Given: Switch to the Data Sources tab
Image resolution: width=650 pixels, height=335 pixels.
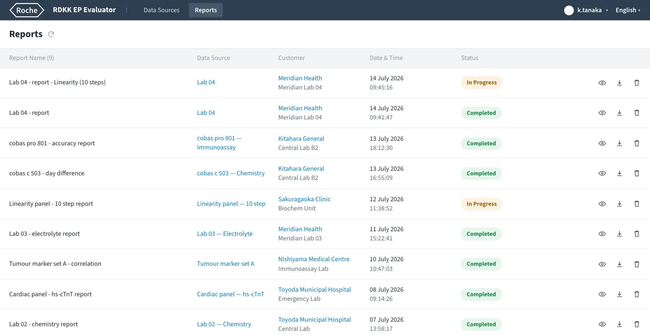Looking at the screenshot, I should tap(162, 10).
